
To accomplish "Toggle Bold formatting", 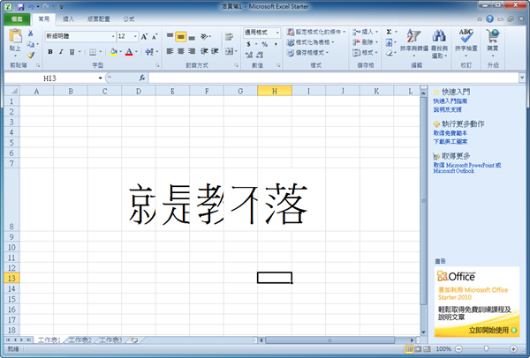I will pyautogui.click(x=50, y=52).
